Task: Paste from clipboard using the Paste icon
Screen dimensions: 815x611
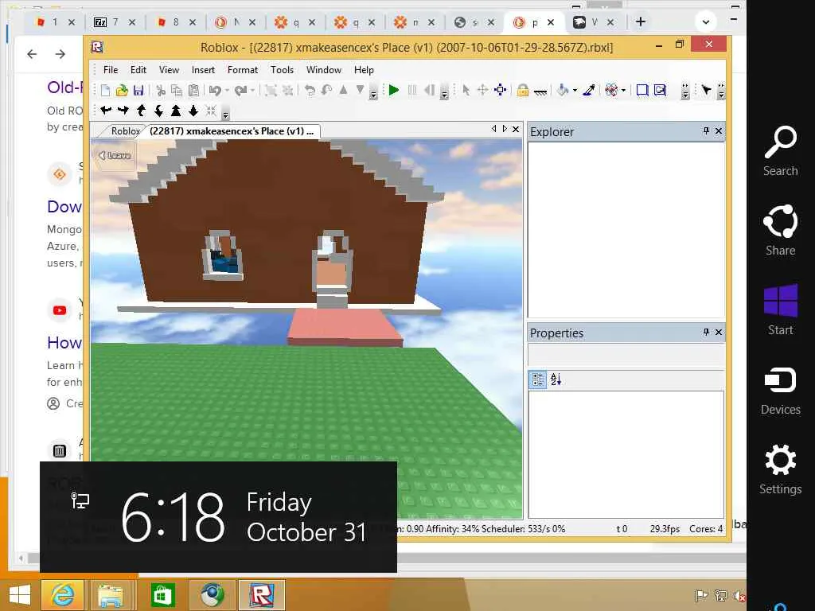Action: pos(193,91)
